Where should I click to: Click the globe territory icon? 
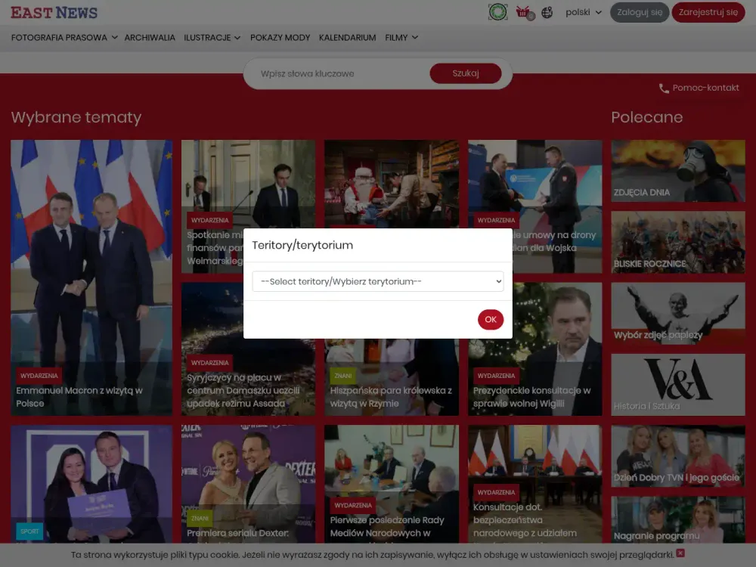click(x=547, y=12)
